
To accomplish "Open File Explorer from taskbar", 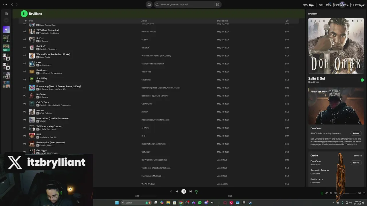I will click(x=168, y=203).
